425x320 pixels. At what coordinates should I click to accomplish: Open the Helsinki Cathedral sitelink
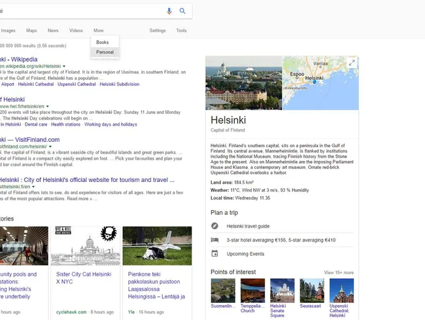(x=36, y=84)
